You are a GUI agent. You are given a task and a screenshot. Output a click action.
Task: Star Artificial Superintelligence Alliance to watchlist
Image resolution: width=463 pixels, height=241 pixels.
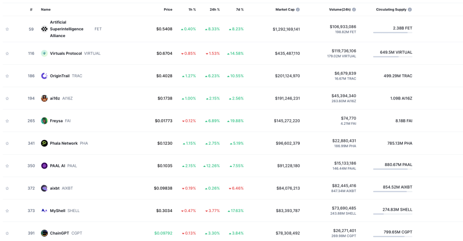(x=7, y=29)
